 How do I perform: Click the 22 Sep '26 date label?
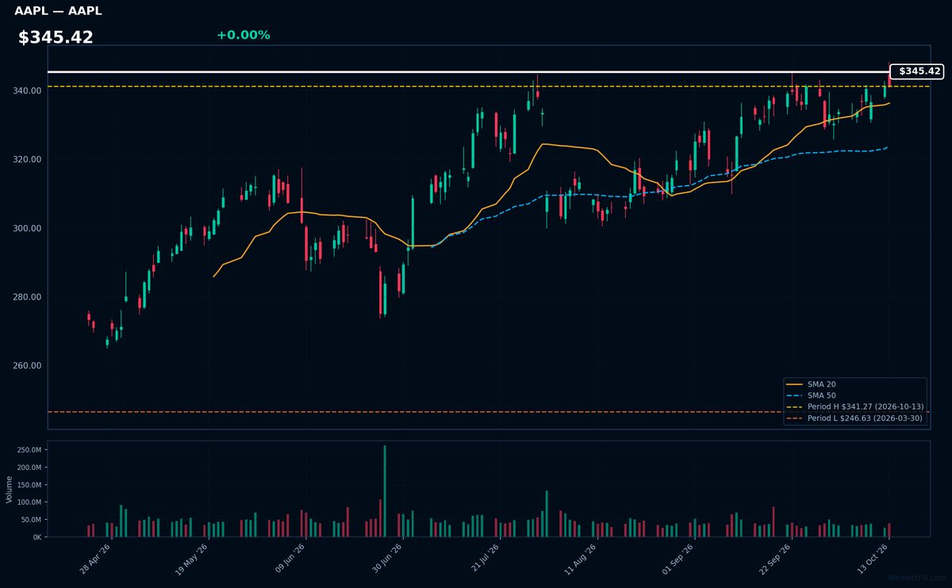(x=776, y=558)
